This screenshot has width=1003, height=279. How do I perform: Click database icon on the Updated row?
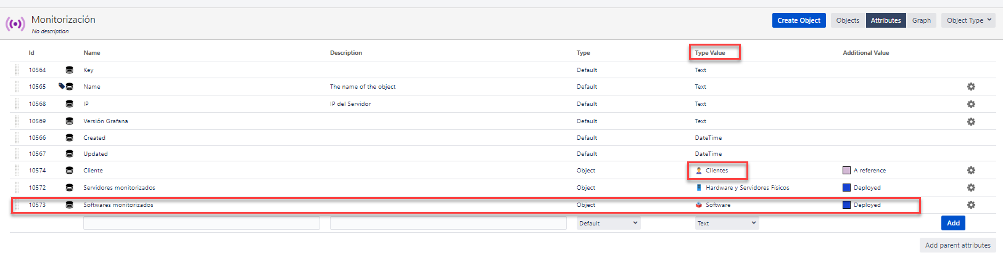click(69, 154)
